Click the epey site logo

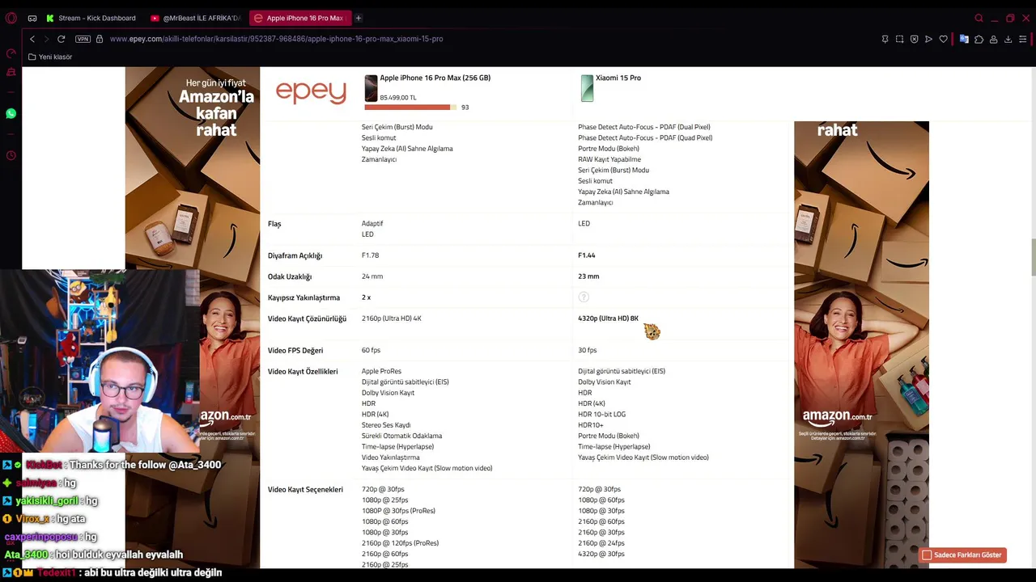click(x=311, y=91)
